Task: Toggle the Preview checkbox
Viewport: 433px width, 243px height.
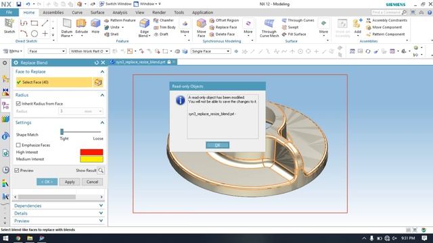Action: click(x=16, y=171)
